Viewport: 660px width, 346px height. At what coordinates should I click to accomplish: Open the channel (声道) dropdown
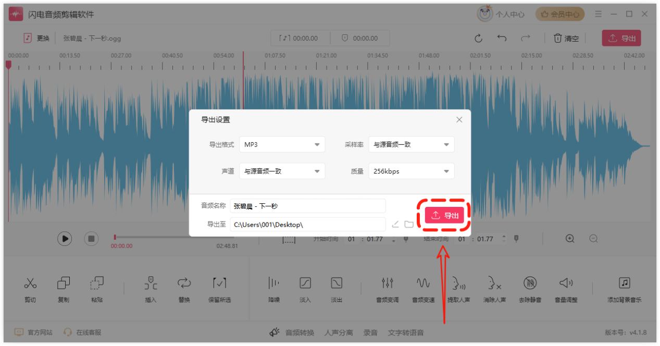coord(282,171)
